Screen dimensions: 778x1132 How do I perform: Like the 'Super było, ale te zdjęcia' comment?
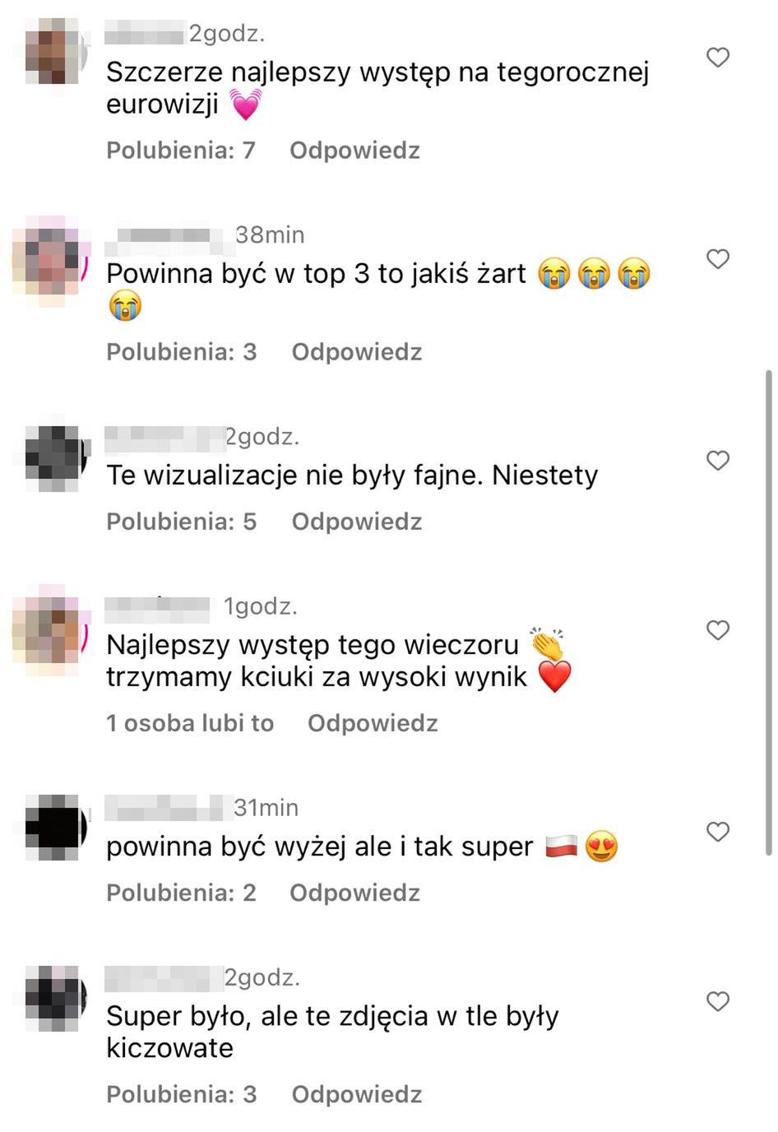718,1001
